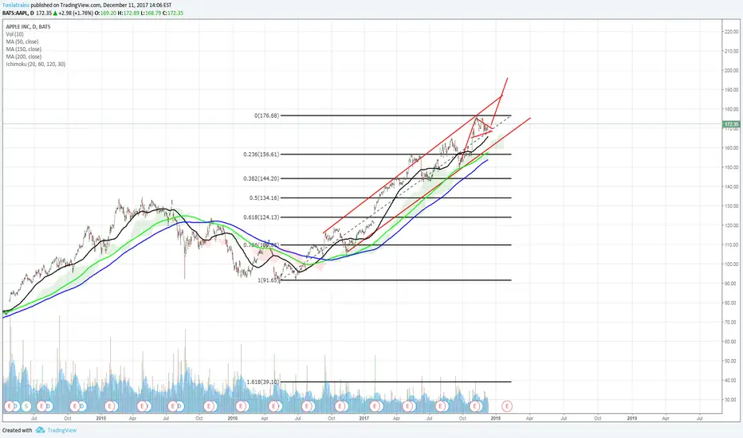The width and height of the screenshot is (743, 438).
Task: Open the first earnings marker at chart start
Action: point(9,406)
